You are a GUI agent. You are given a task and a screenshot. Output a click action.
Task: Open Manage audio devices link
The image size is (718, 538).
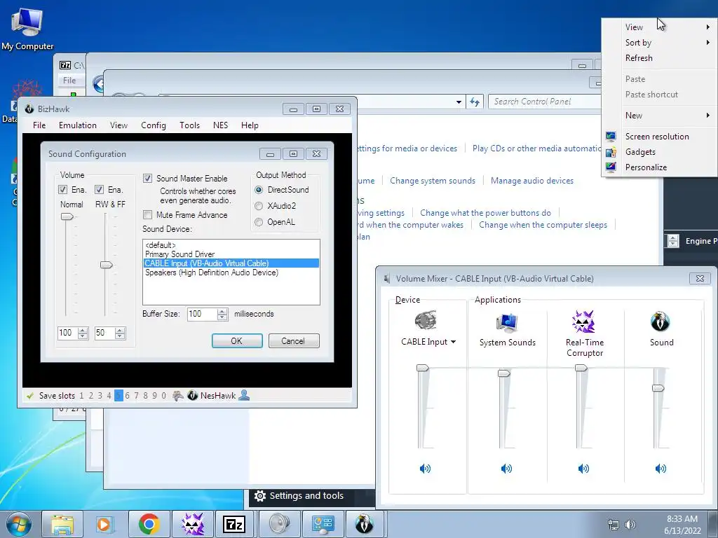[532, 181]
